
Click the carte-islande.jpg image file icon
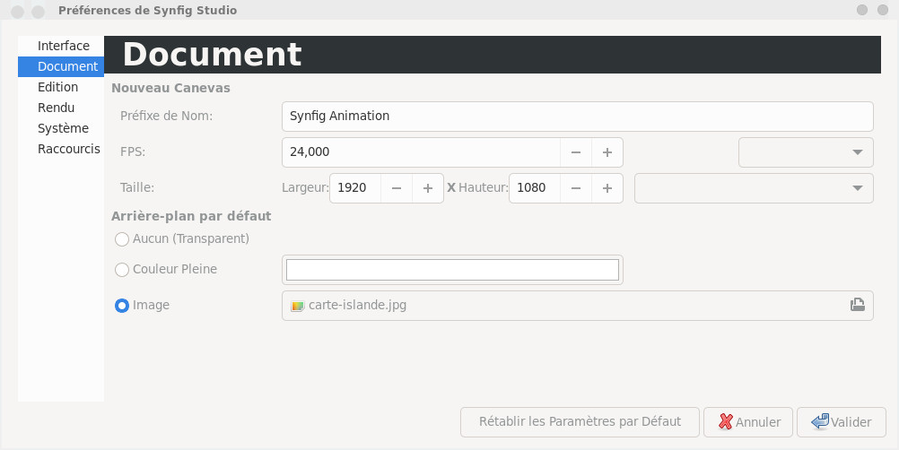[x=298, y=306]
